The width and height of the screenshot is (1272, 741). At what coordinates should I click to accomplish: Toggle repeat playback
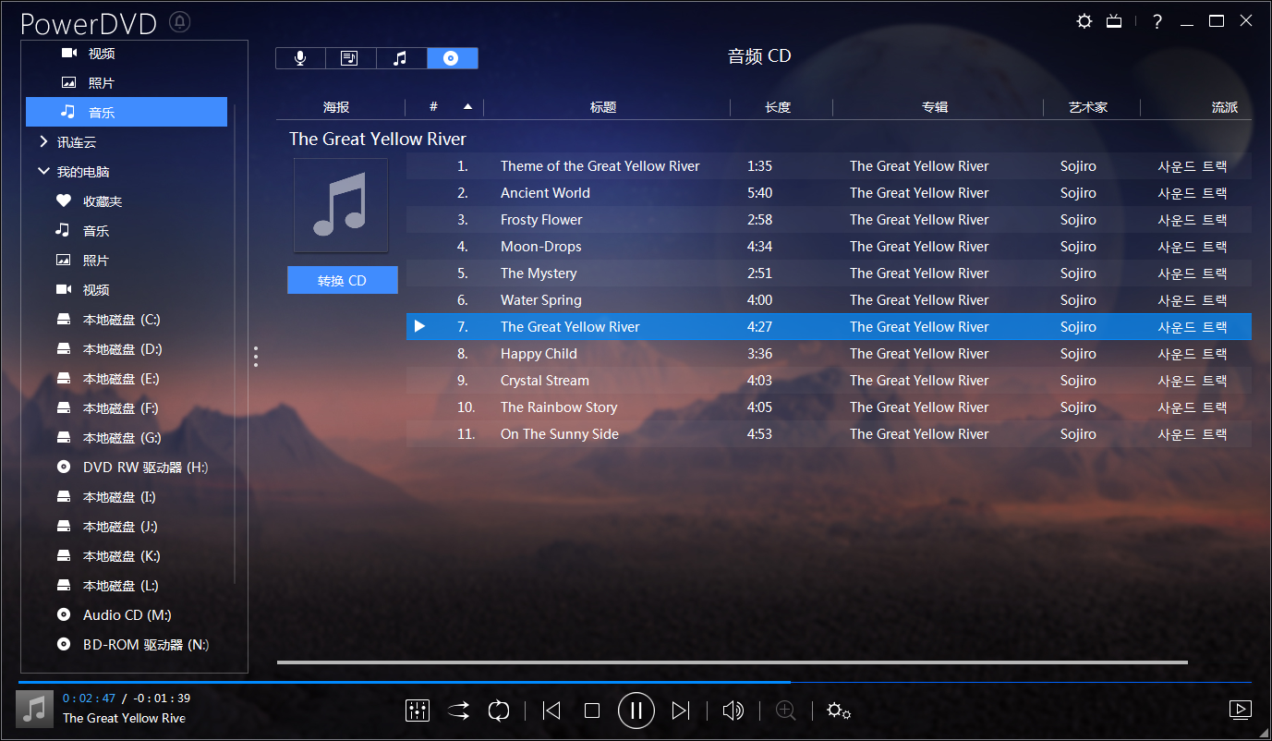[x=499, y=711]
